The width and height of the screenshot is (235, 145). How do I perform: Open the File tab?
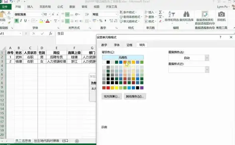[x=5, y=7]
